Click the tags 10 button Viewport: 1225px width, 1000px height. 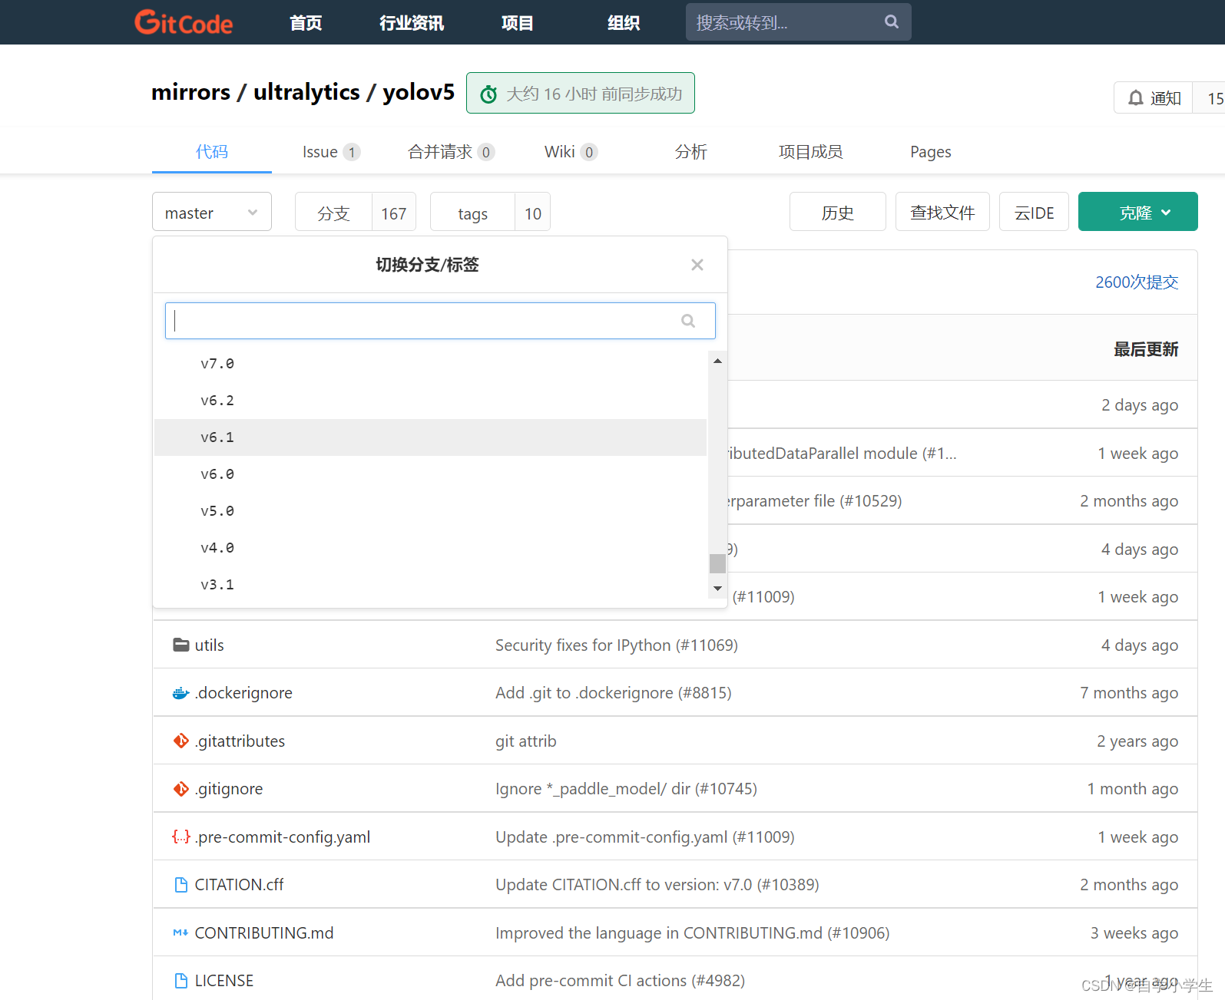point(490,212)
